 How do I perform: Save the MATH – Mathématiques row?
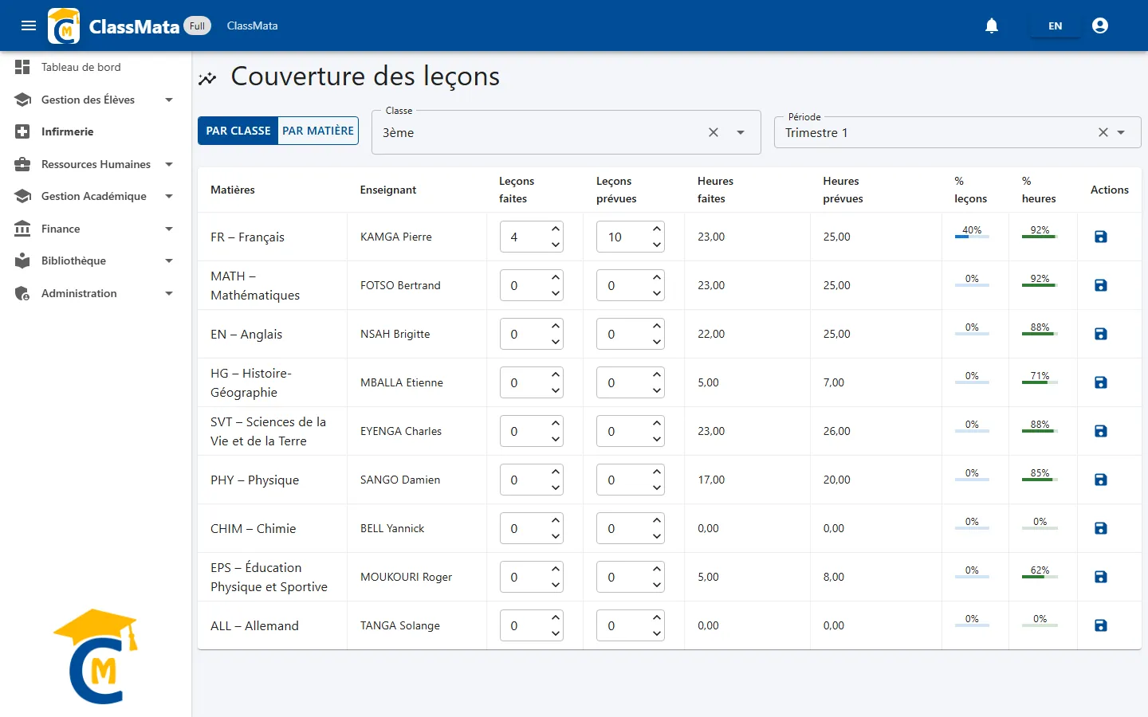coord(1101,285)
